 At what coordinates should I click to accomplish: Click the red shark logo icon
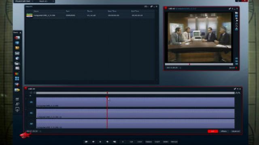pyautogui.click(x=25, y=135)
